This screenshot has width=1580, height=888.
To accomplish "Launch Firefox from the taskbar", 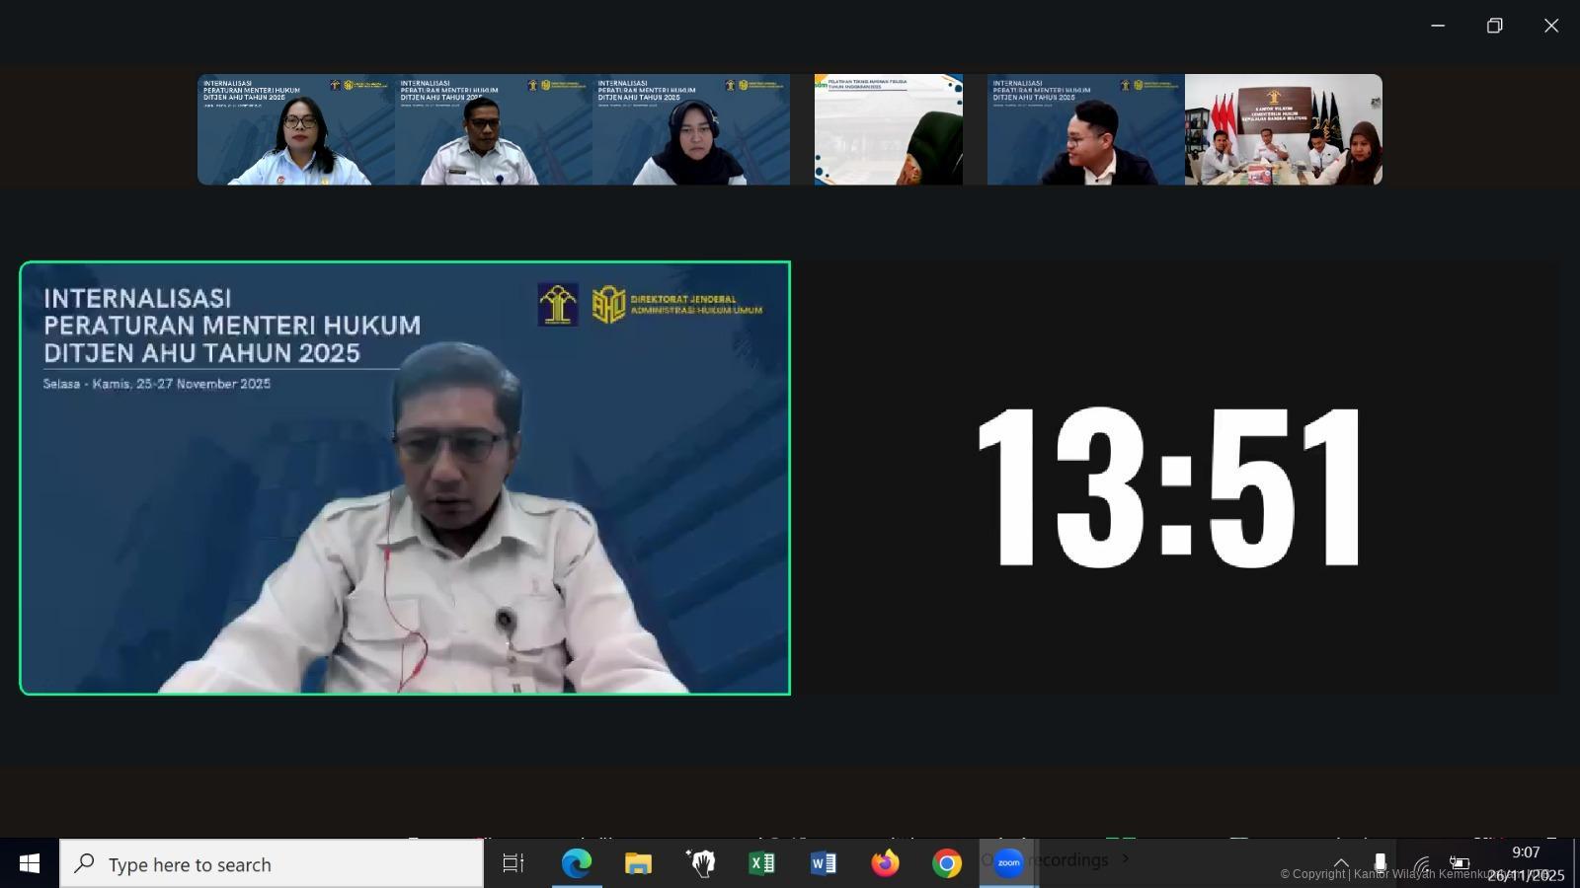I will (885, 863).
